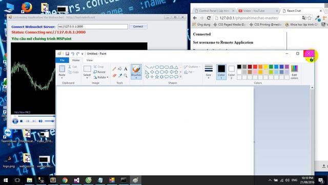Switch to the View ribbon tab
The height and width of the screenshot is (185, 328).
click(90, 60)
